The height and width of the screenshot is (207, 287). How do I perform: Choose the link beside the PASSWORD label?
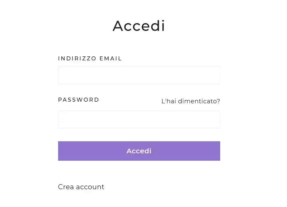coord(191,101)
